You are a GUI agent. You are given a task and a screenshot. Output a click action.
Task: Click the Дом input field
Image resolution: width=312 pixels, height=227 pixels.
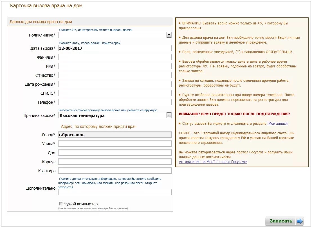click(115, 153)
